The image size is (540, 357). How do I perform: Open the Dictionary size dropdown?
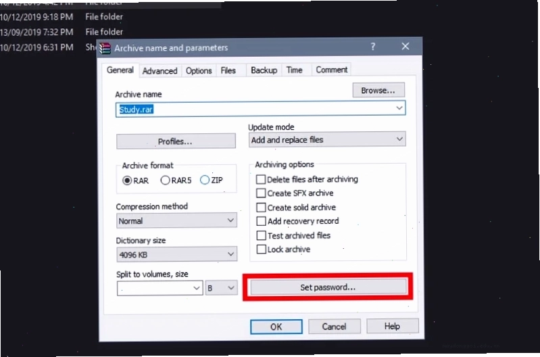[x=176, y=254]
